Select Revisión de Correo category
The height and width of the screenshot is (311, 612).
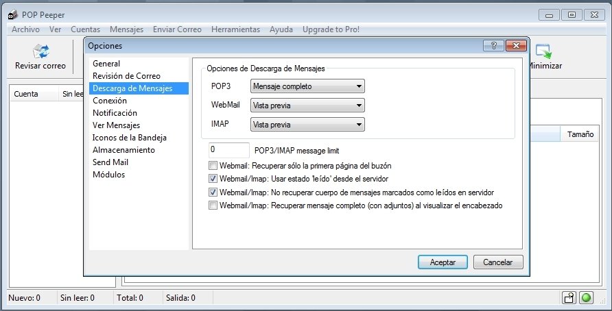click(139, 76)
